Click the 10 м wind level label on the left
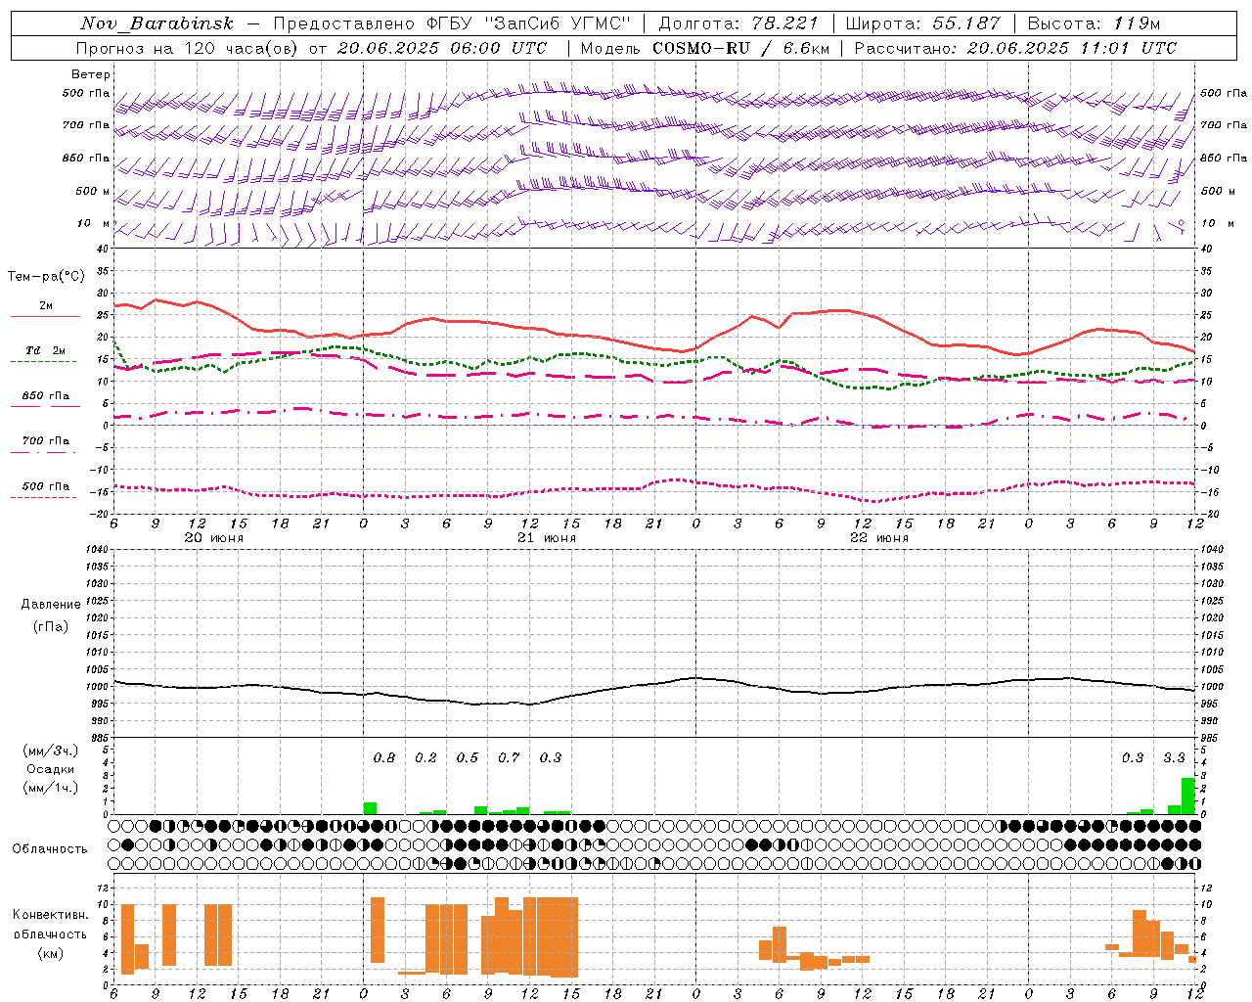 [x=94, y=223]
